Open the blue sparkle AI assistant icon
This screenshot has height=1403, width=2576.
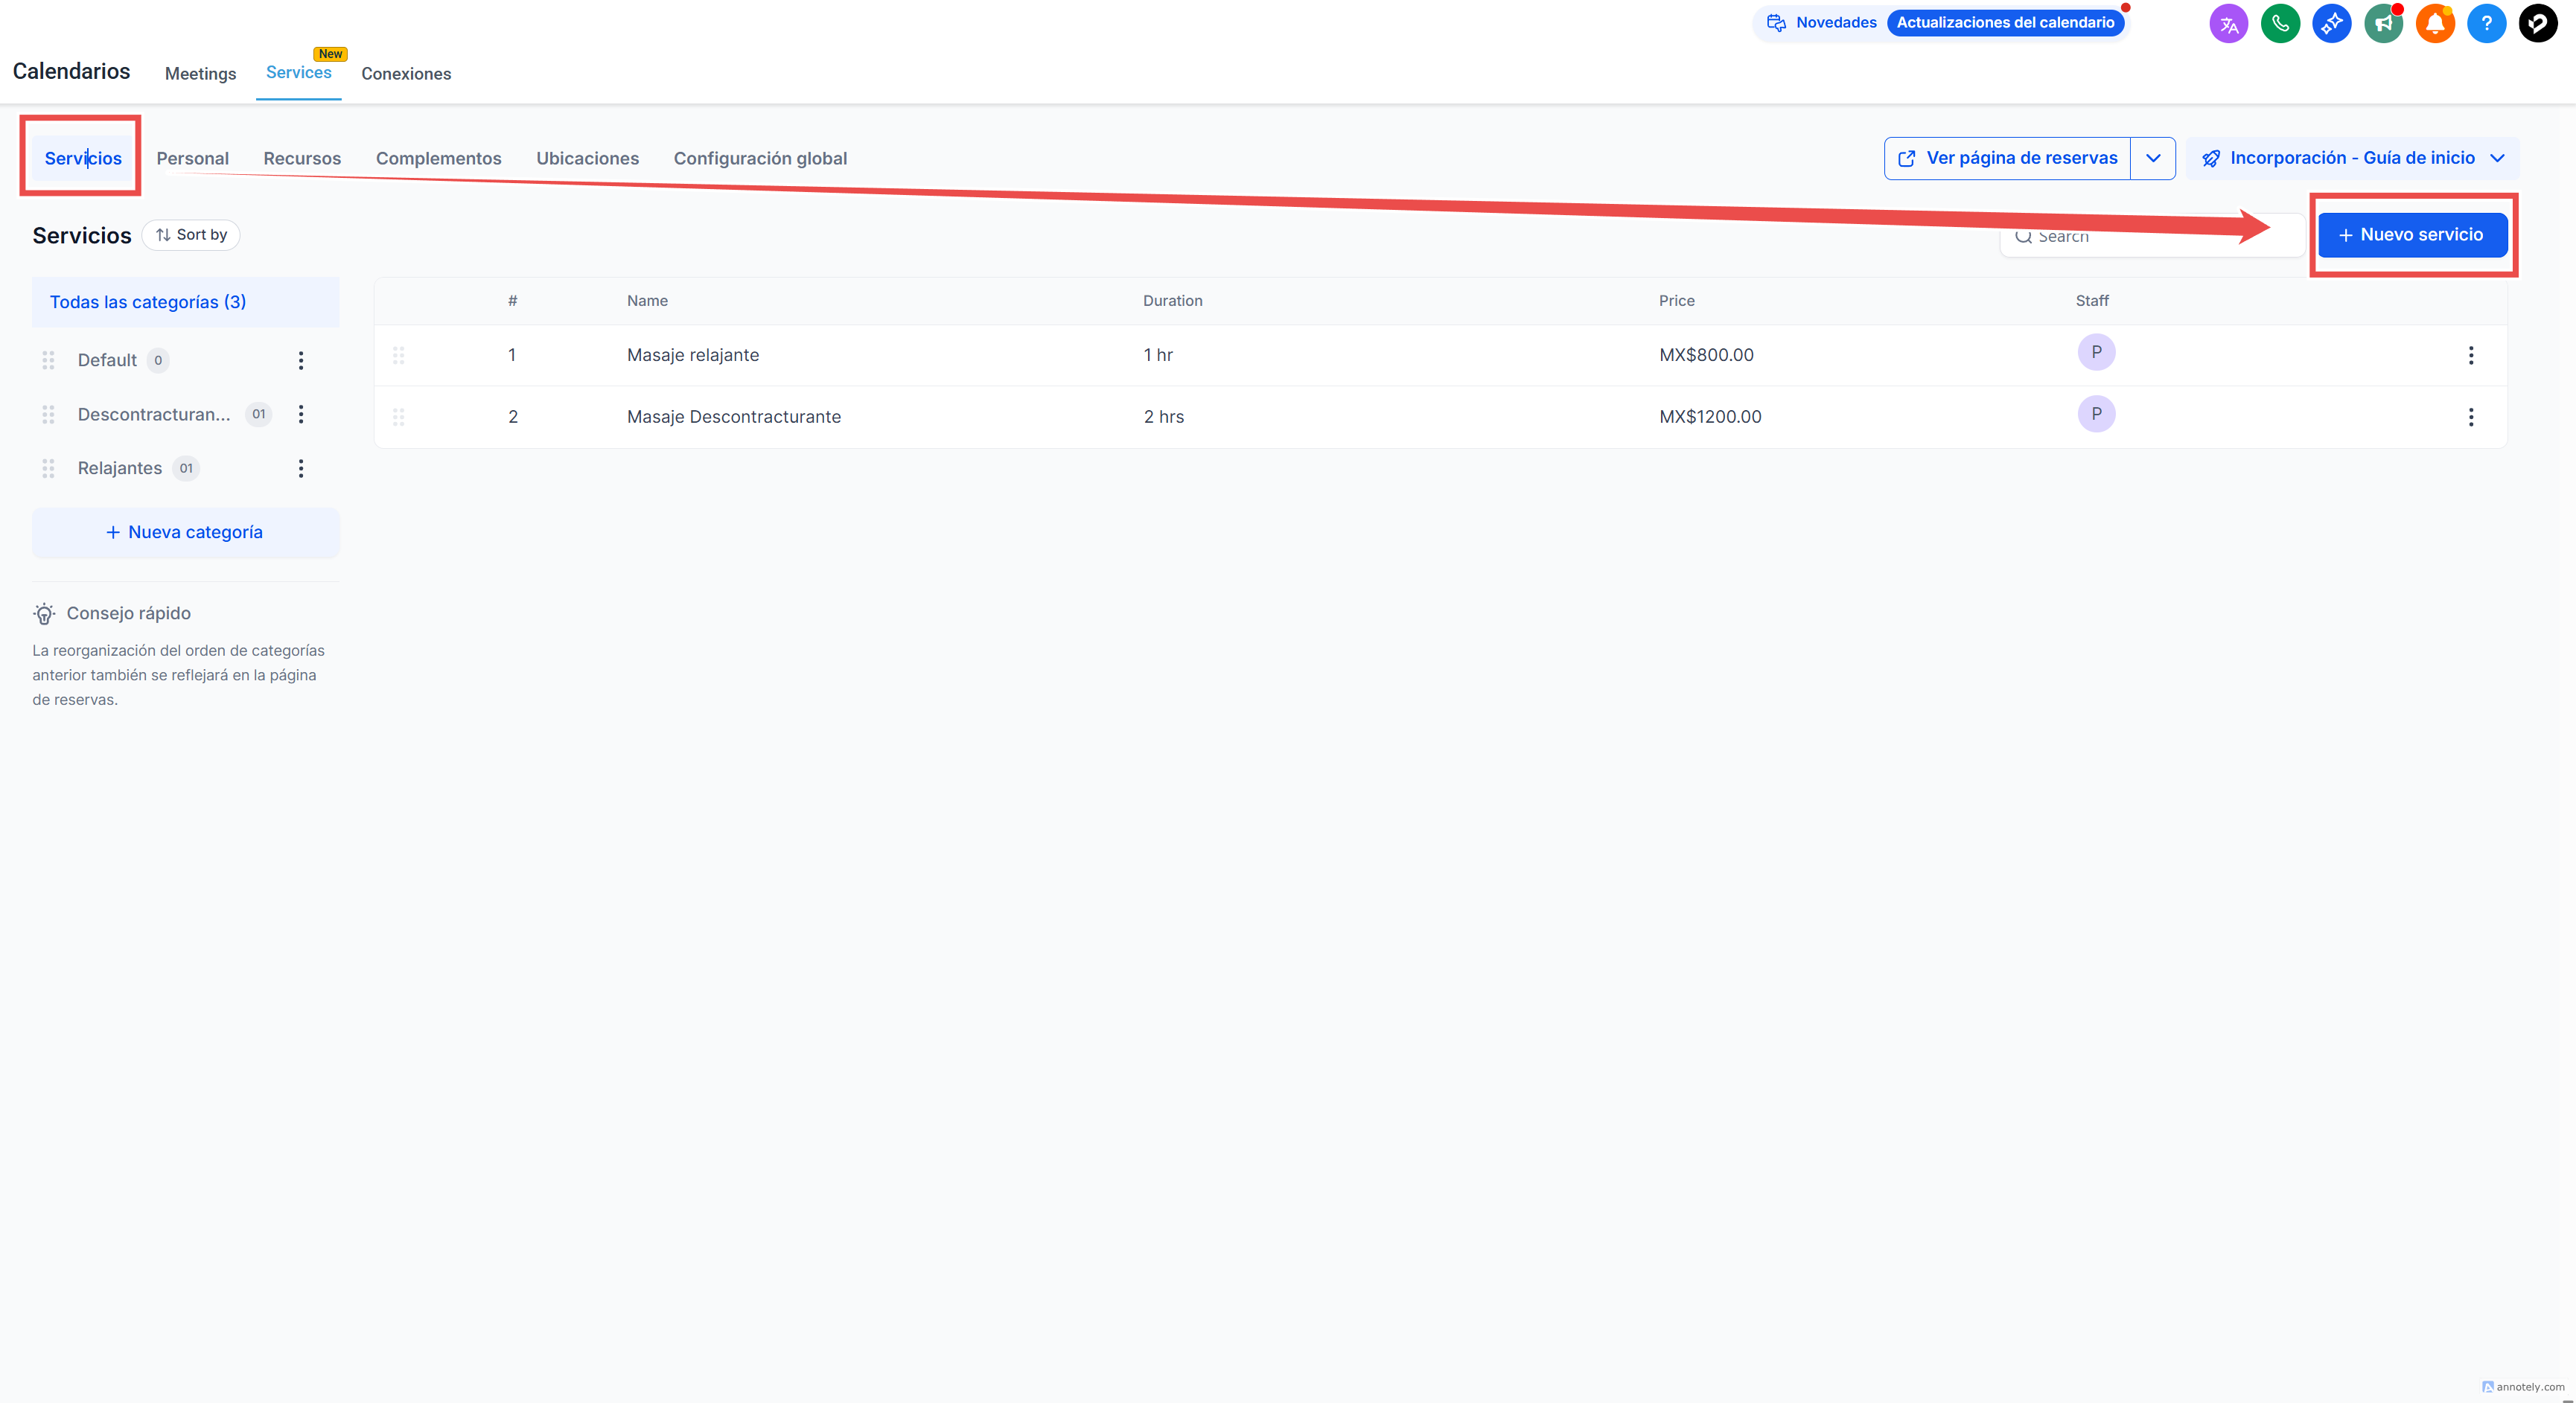click(x=2331, y=23)
